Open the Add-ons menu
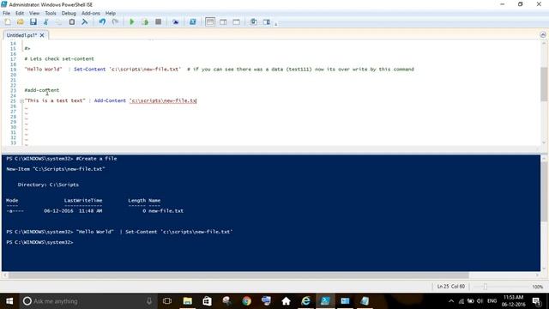The height and width of the screenshot is (309, 549). (x=91, y=14)
